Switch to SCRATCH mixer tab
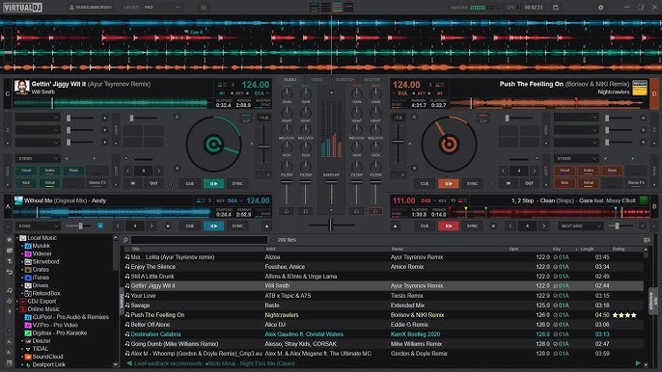The image size is (662, 372). pos(345,79)
